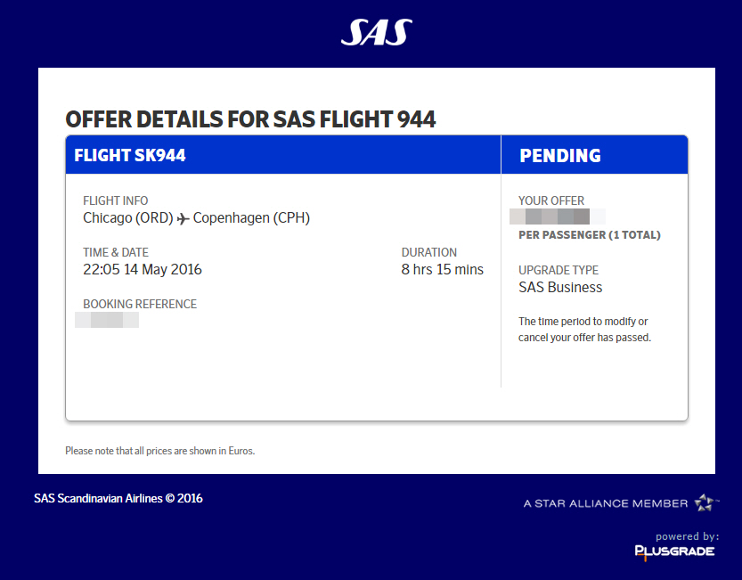Click the Plusgrade logo
This screenshot has height=580, width=742.
[x=674, y=551]
